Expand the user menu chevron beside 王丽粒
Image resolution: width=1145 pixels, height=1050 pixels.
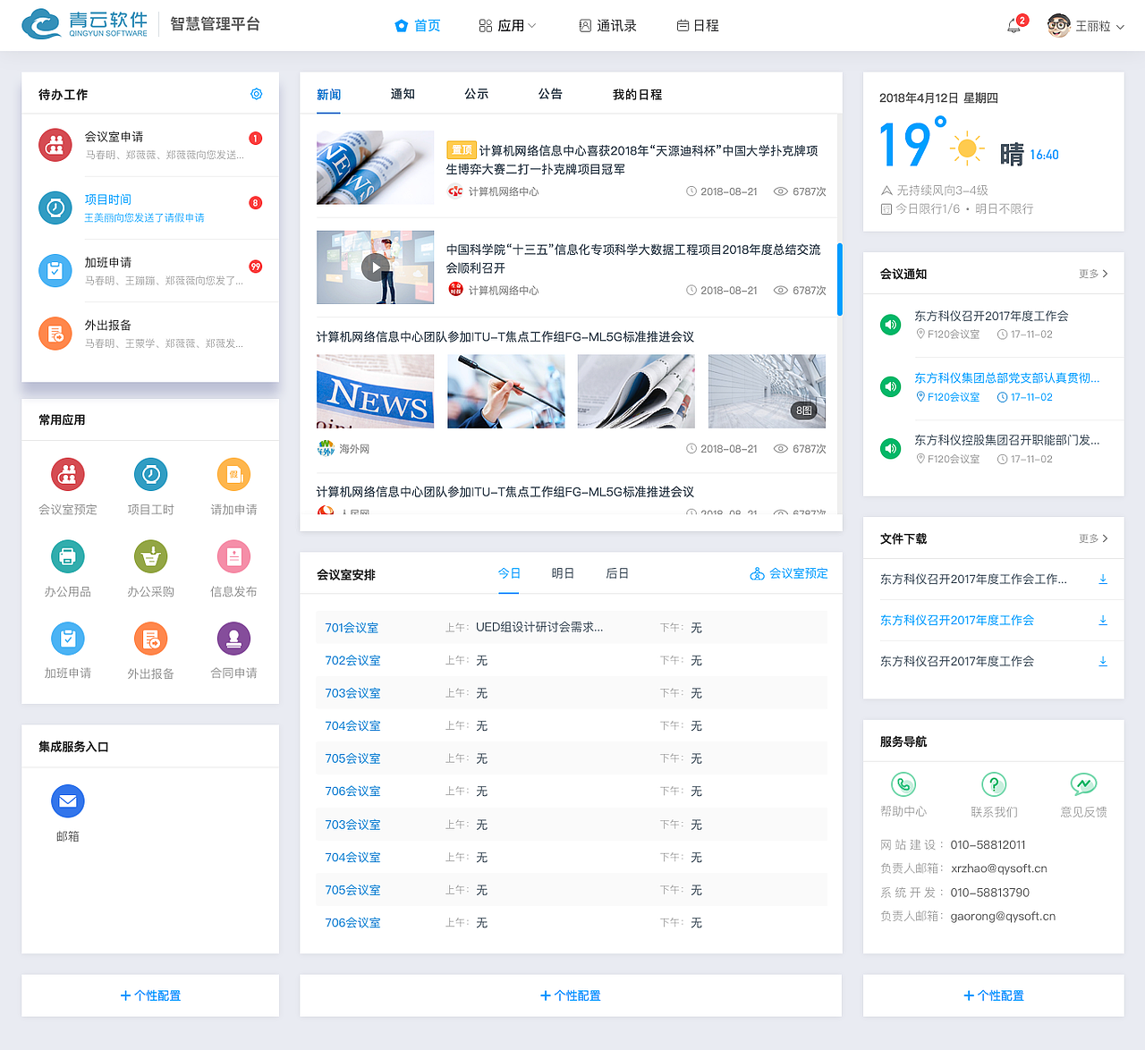point(1120,27)
